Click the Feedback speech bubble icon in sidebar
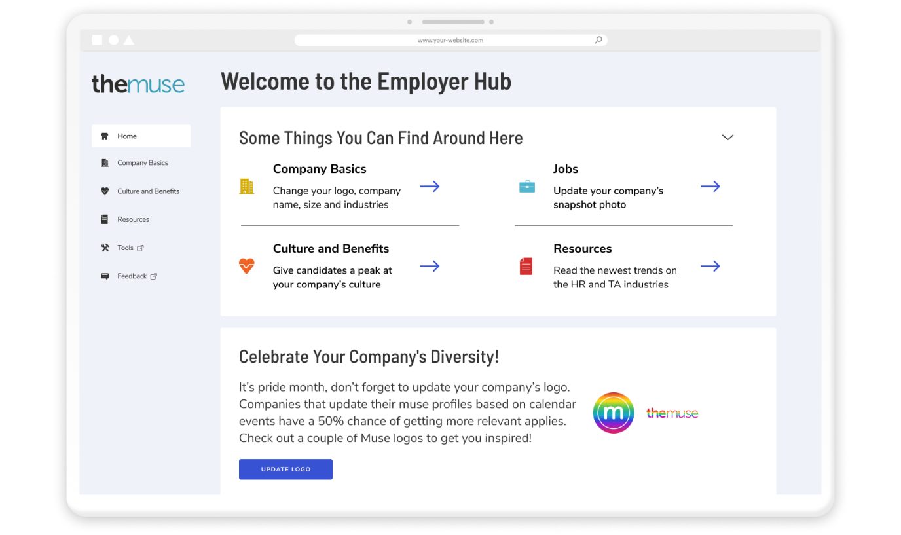Screen dimensions: 901x535 pyautogui.click(x=105, y=276)
